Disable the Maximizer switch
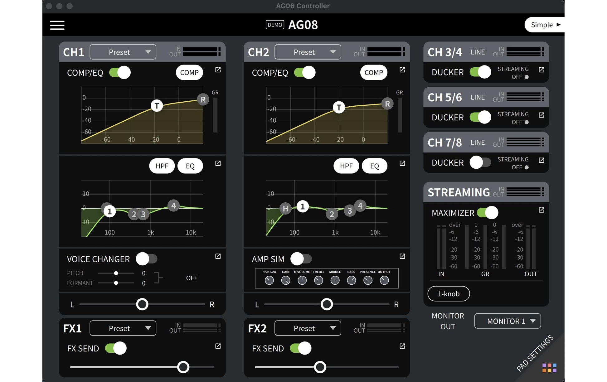Image resolution: width=607 pixels, height=382 pixels. click(488, 213)
